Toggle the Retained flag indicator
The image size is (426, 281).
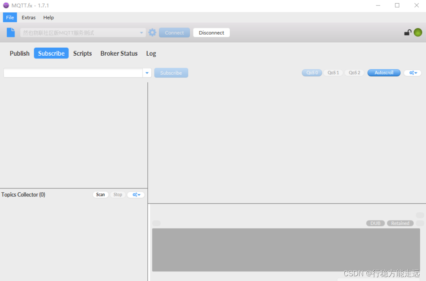point(400,223)
